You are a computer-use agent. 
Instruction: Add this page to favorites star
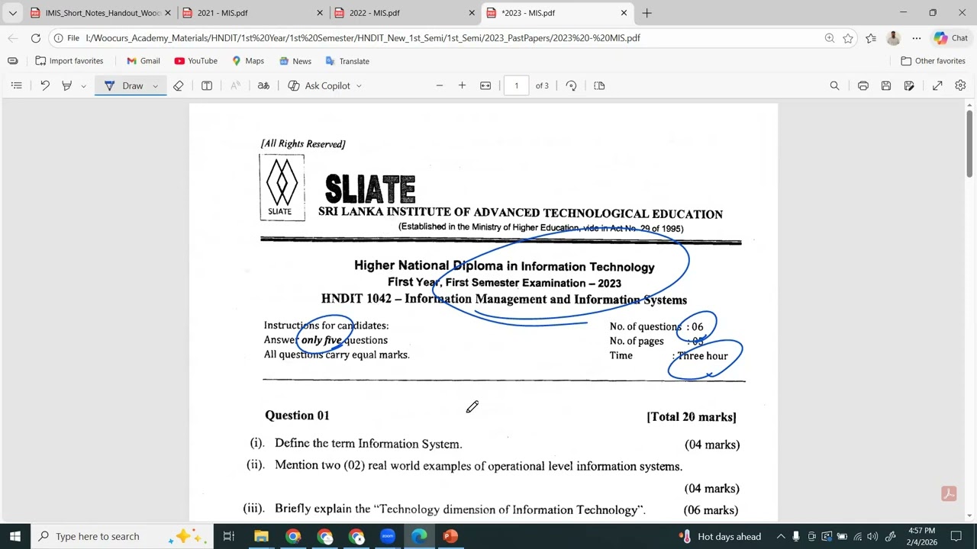[x=848, y=38]
